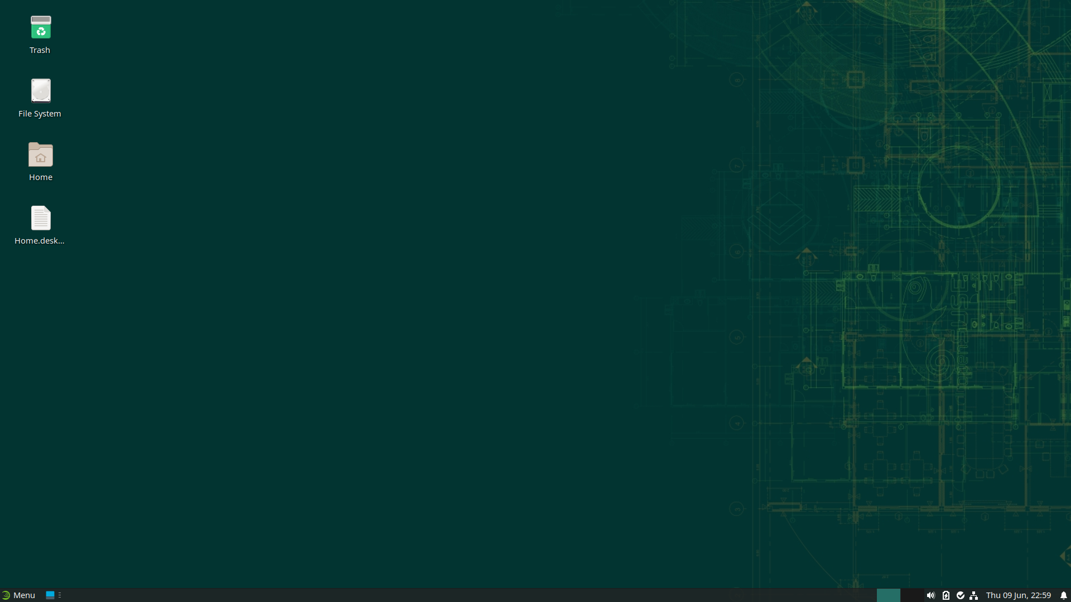Click the File System label text
1071x602 pixels.
(x=40, y=114)
